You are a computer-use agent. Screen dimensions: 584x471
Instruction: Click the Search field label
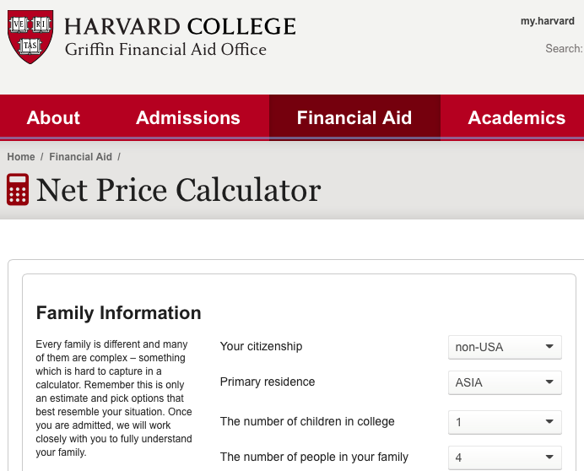tap(564, 48)
